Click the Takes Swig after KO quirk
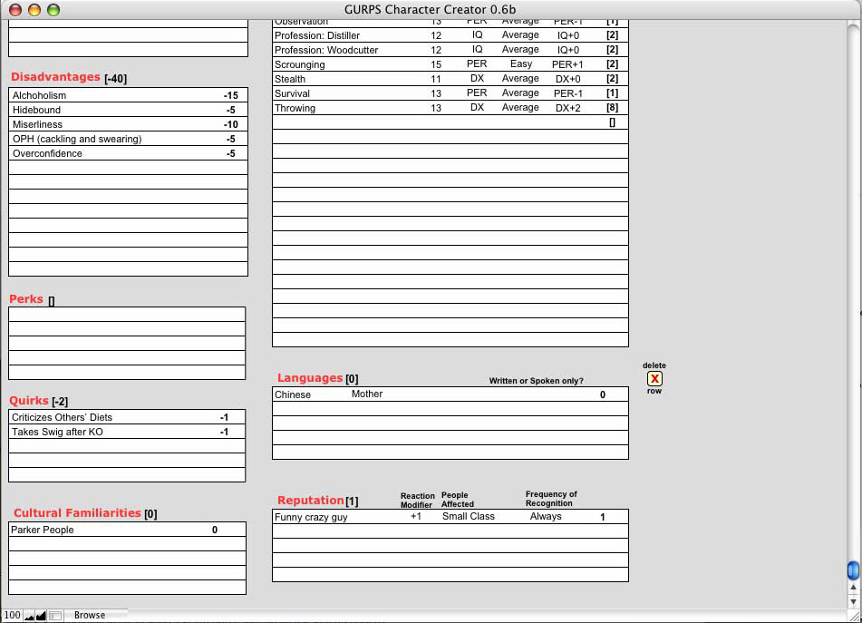 [x=57, y=432]
